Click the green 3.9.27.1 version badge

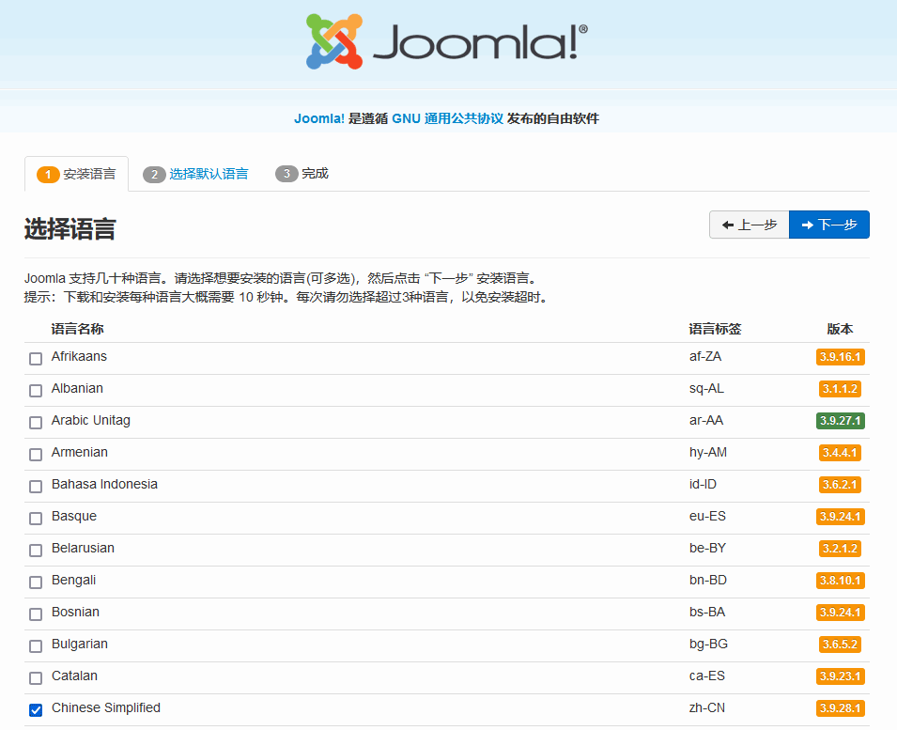(x=841, y=421)
